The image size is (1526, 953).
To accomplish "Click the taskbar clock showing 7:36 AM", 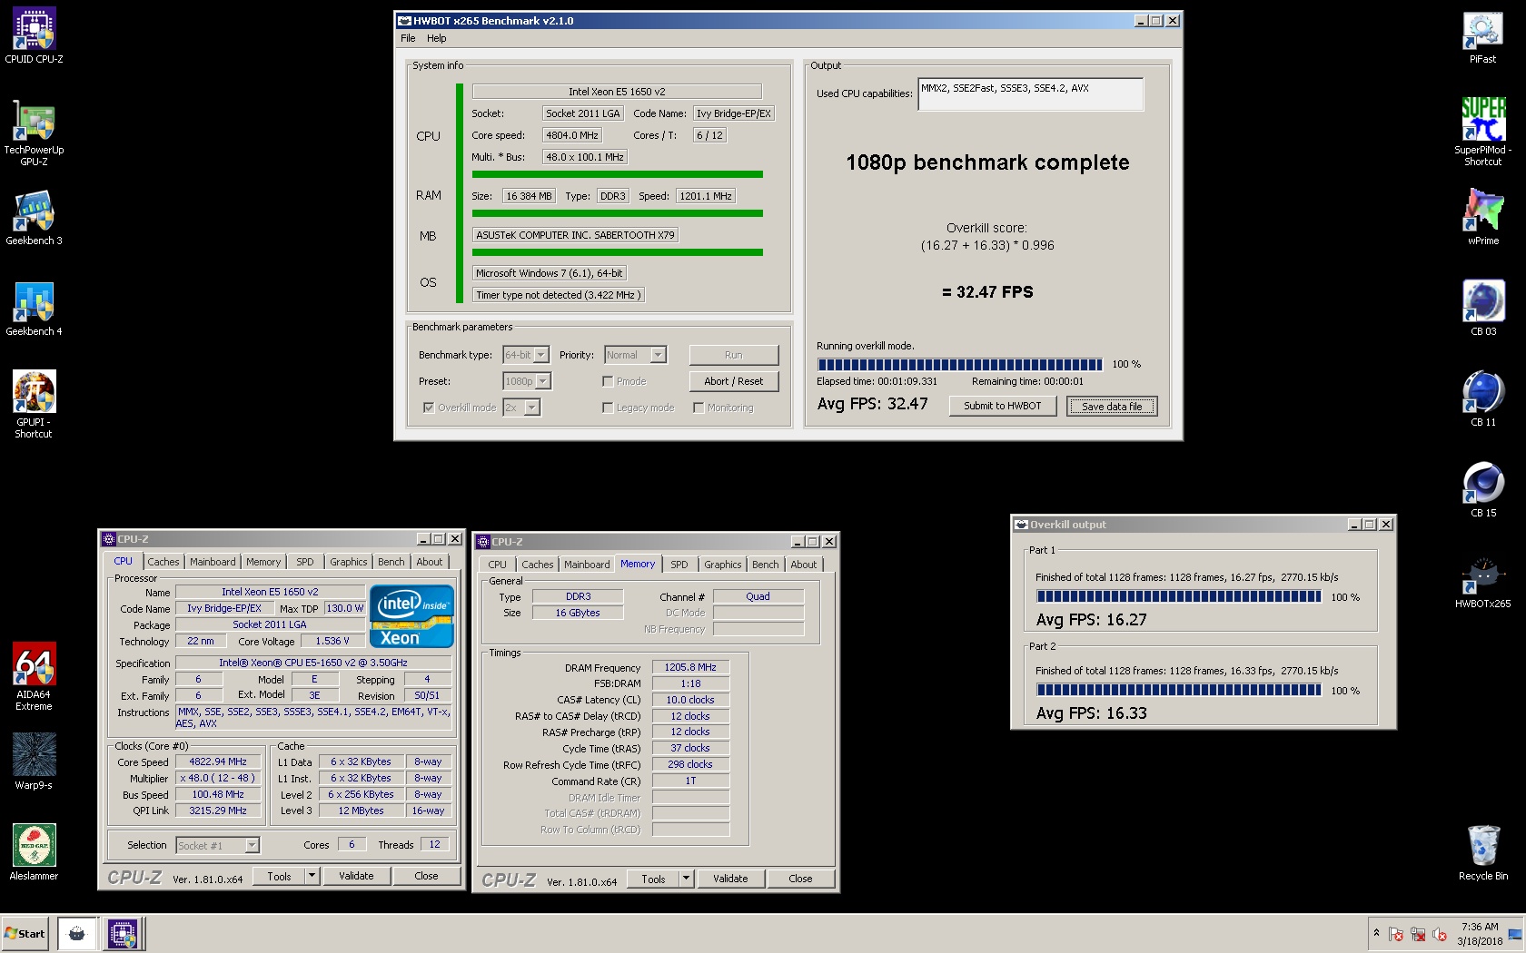I will [1480, 934].
